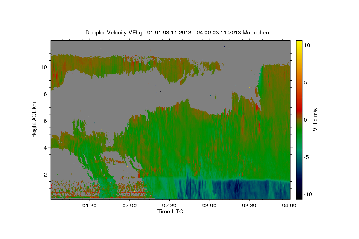Click the height axis label 8
Screen dimensions: 359x239
pos(46,94)
